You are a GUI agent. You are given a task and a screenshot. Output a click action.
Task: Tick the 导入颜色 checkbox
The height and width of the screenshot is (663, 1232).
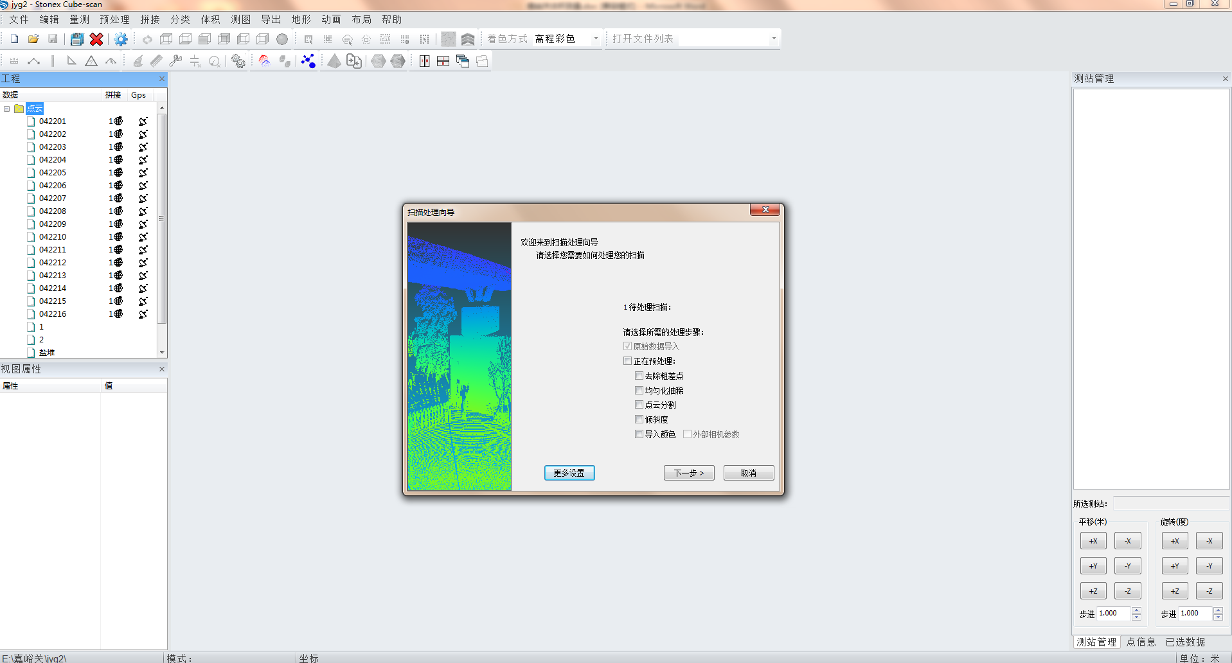click(639, 434)
